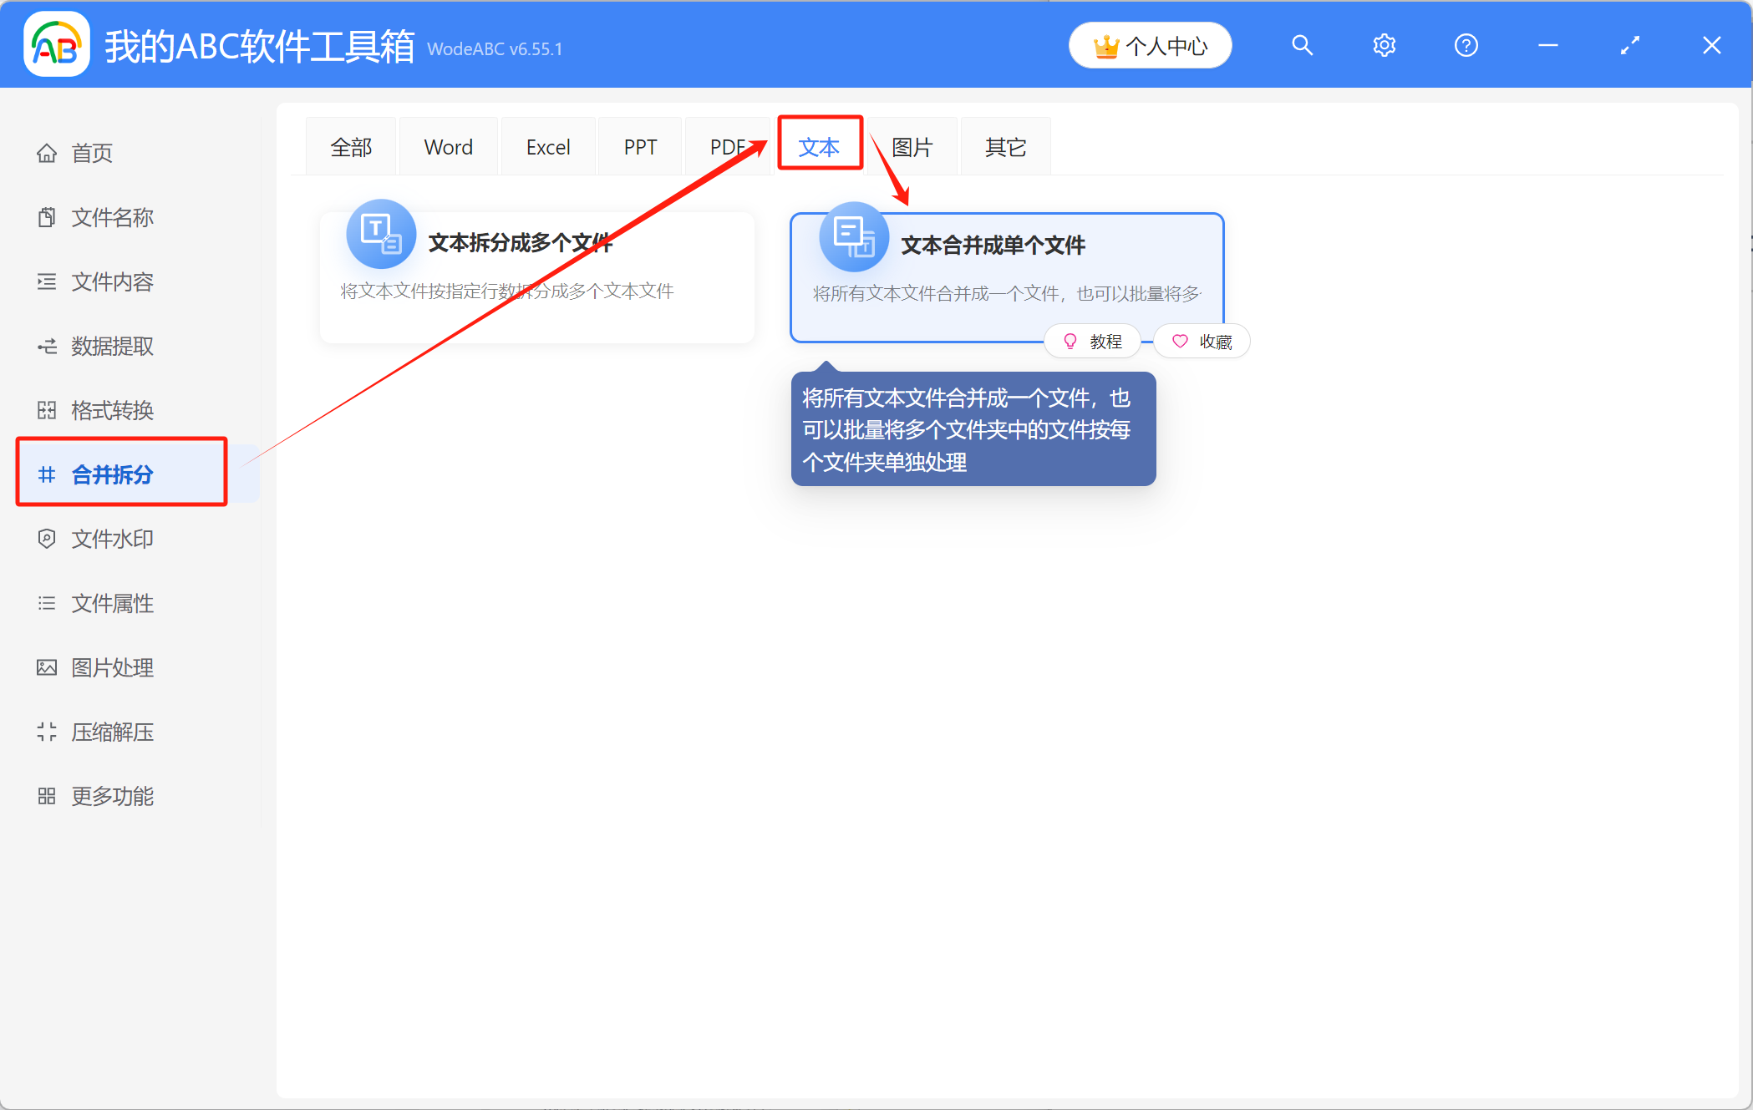
Task: Open the 图片 category tab
Action: tap(912, 145)
